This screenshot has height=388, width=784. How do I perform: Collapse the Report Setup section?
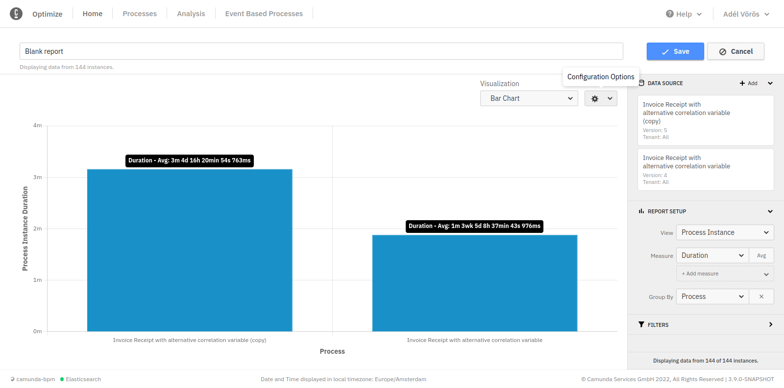pos(770,211)
